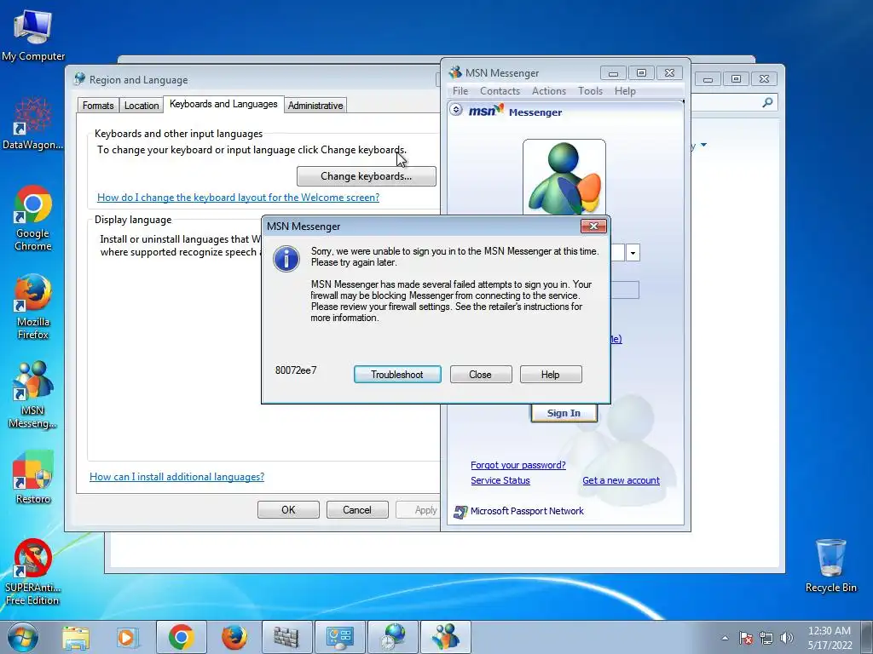Click Help in the error dialog
The width and height of the screenshot is (873, 654).
click(x=550, y=375)
